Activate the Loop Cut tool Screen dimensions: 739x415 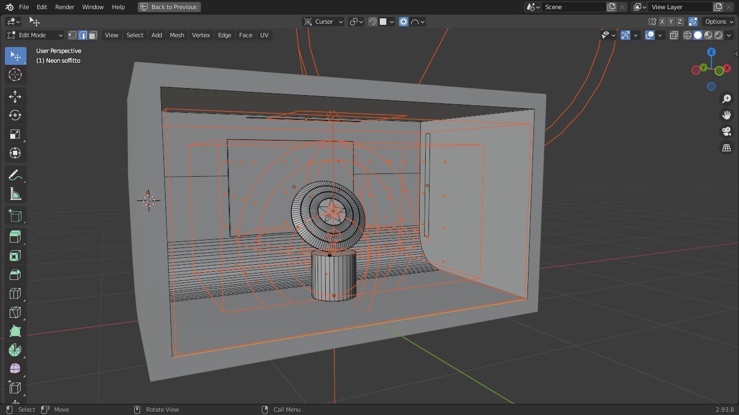(15, 293)
